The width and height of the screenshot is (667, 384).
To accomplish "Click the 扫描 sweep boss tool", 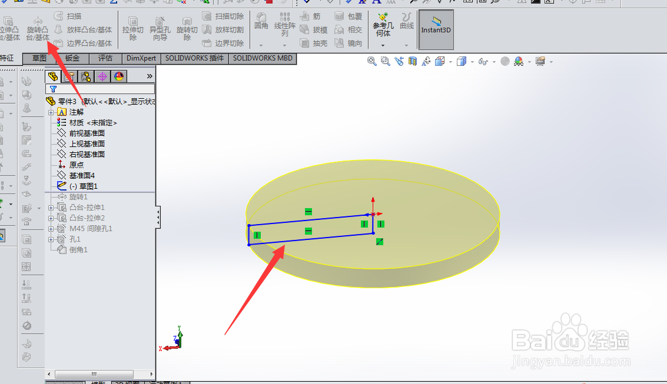I will pos(68,16).
